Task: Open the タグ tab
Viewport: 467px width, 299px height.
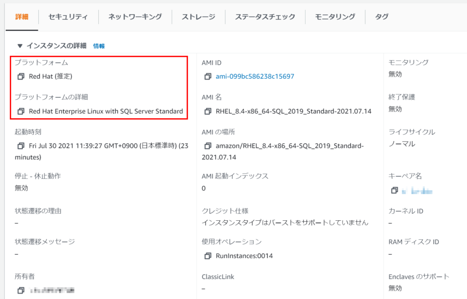Action: (x=381, y=16)
